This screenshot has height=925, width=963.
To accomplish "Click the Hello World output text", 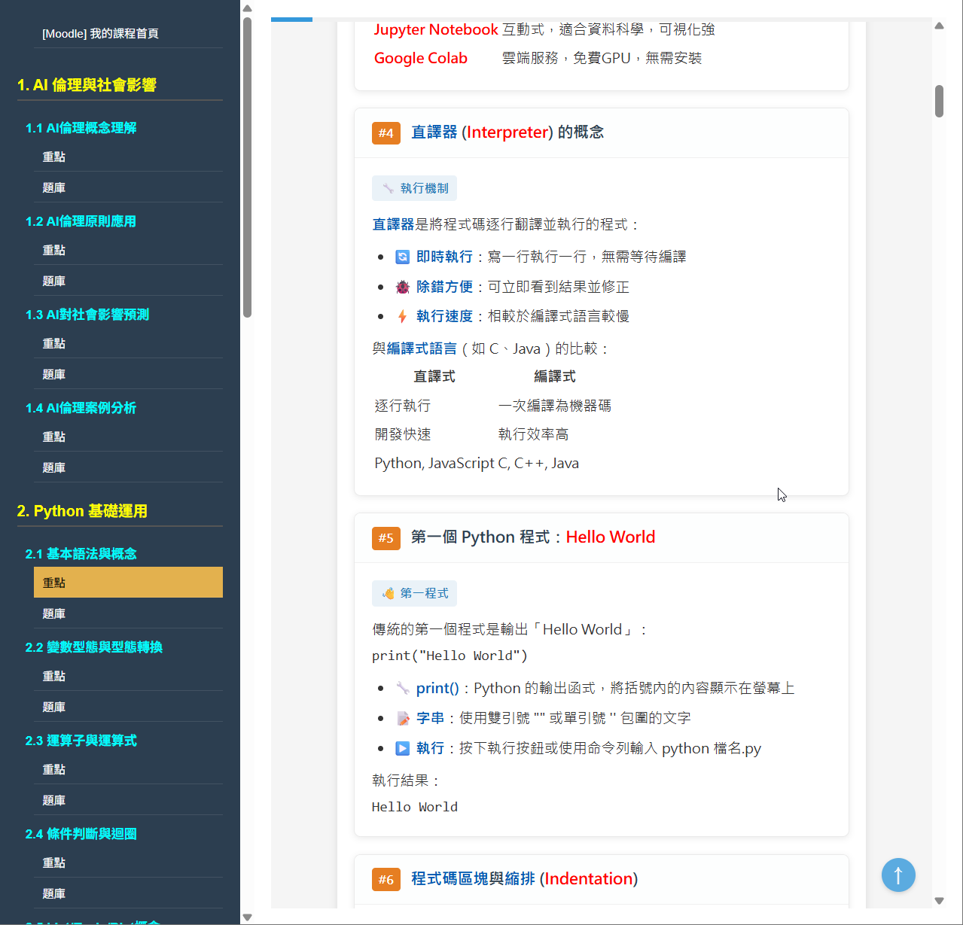I will pyautogui.click(x=415, y=807).
